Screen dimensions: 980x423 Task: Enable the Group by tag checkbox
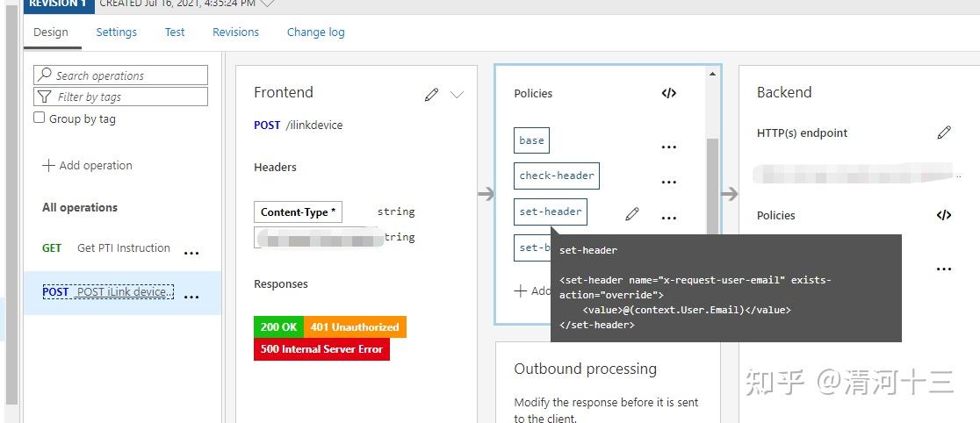39,118
